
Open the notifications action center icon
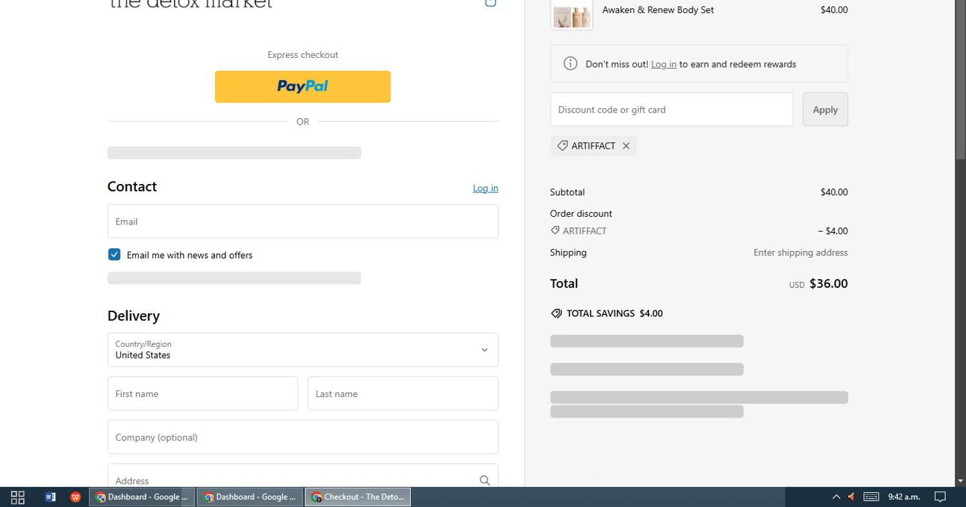click(940, 497)
